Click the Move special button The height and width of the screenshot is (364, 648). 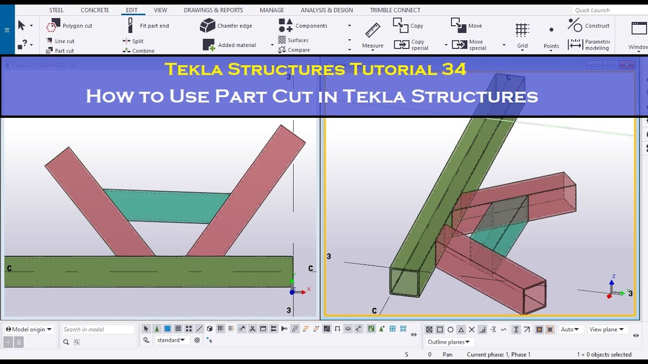(469, 45)
